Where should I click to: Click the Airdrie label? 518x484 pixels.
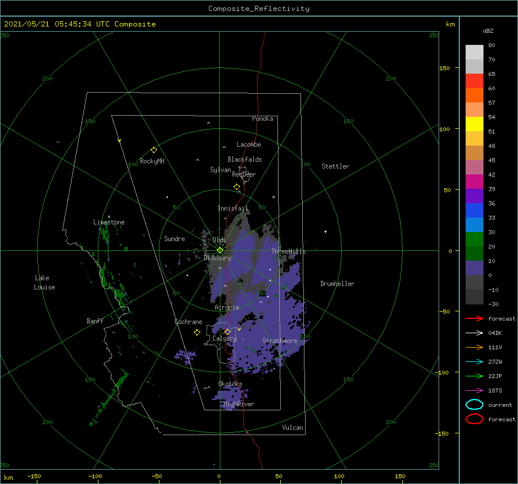tap(227, 307)
